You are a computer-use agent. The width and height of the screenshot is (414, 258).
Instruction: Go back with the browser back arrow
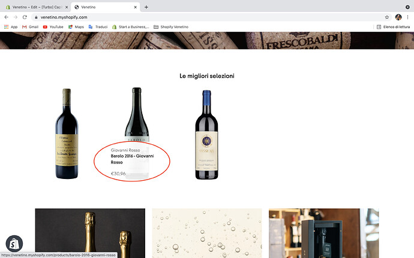(x=7, y=17)
